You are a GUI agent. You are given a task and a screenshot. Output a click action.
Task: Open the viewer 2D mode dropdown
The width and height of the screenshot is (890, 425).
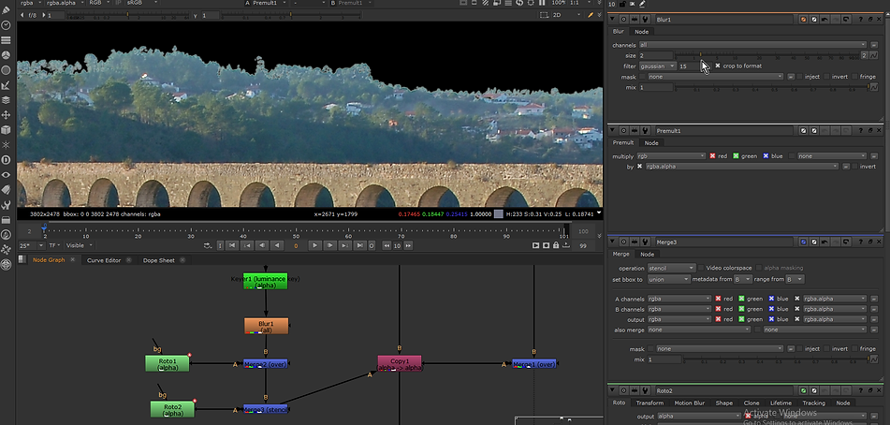[564, 15]
